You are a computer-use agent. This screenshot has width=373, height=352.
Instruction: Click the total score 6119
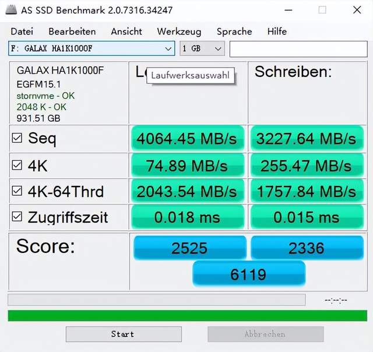pos(249,274)
